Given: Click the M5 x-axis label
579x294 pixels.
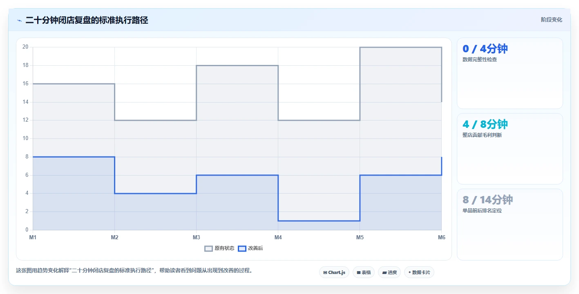Looking at the screenshot, I should tap(360, 237).
